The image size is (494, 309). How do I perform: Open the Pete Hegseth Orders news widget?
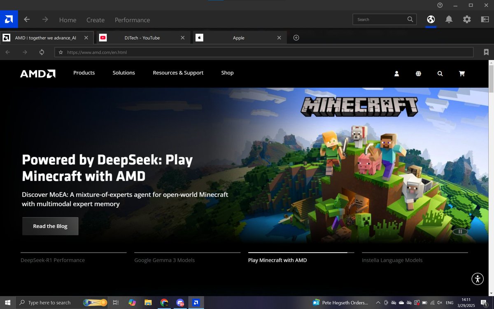340,302
